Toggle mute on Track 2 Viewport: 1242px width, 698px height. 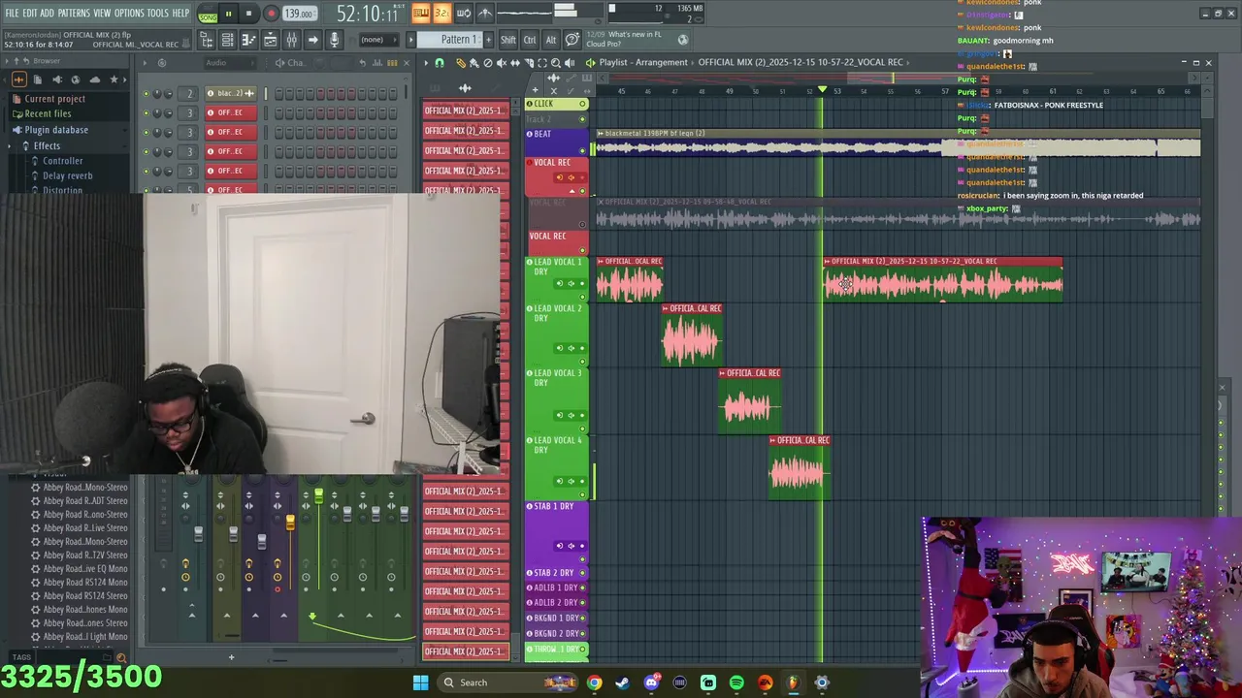[583, 119]
